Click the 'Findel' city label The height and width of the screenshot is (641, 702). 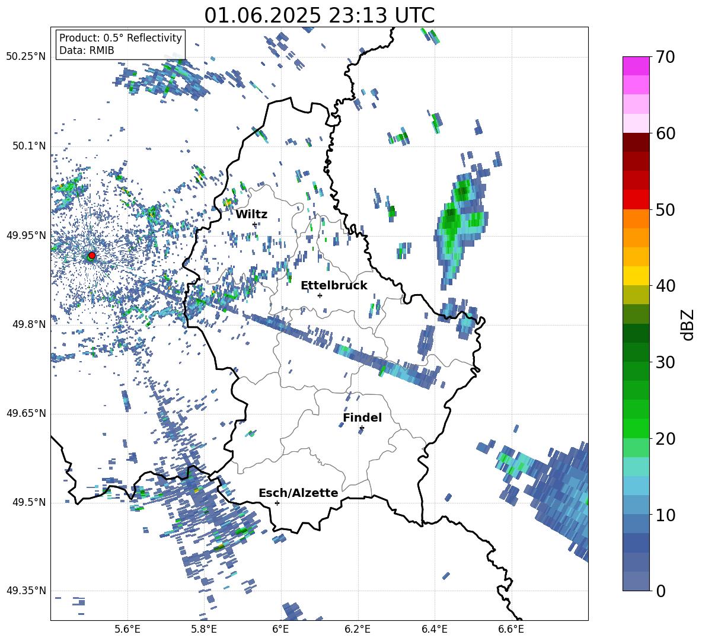point(362,417)
